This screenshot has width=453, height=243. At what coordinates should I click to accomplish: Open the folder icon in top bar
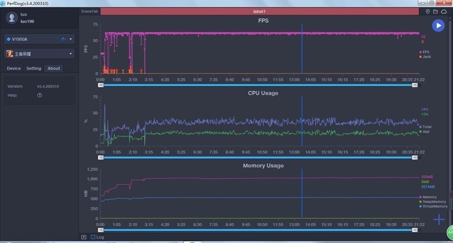pos(435,11)
